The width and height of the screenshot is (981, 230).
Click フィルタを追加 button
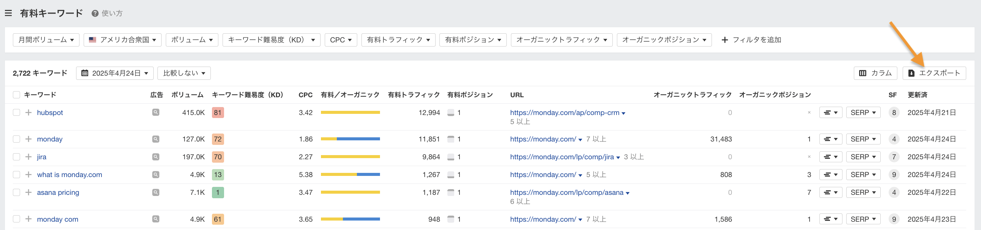(x=751, y=40)
